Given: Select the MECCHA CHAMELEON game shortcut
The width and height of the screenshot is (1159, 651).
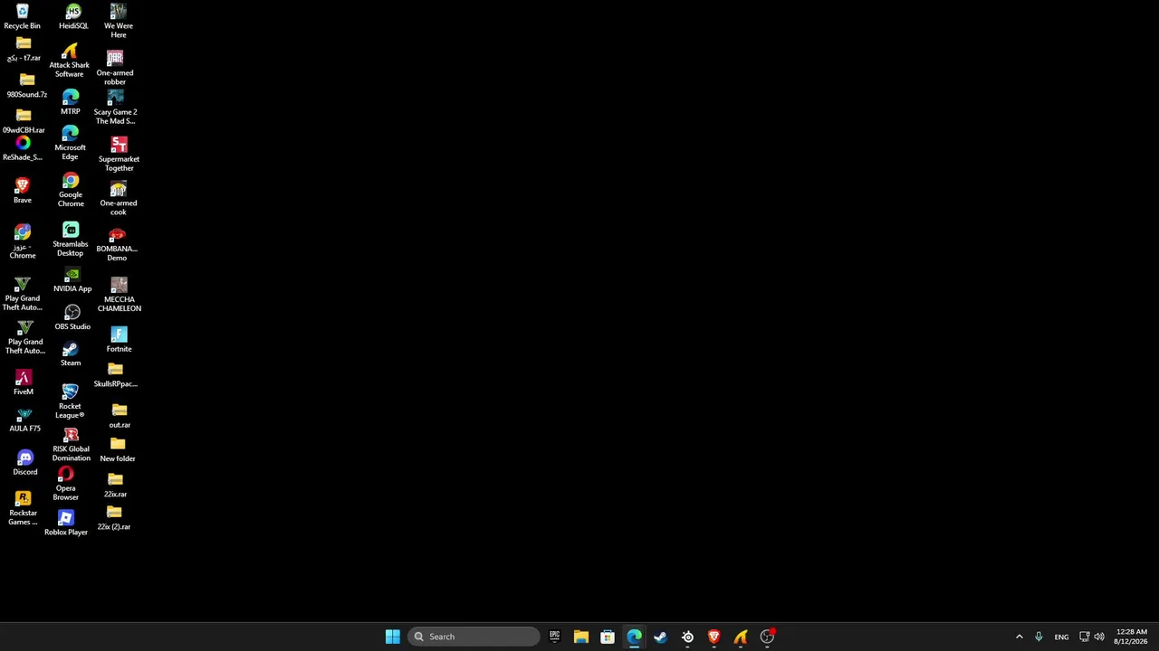Looking at the screenshot, I should coord(120,295).
